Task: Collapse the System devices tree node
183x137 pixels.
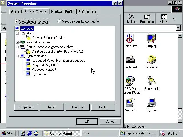Action: click(x=17, y=56)
